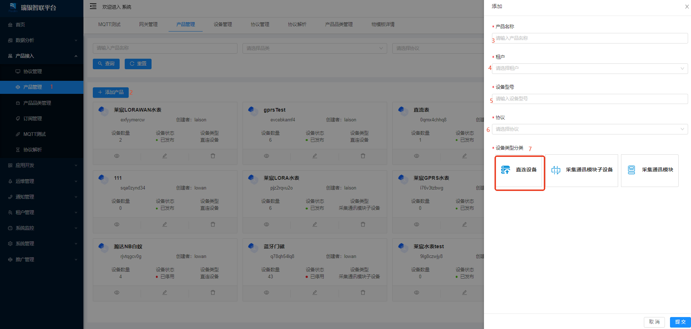Expand the 数据分析 sidebar menu

click(x=42, y=40)
